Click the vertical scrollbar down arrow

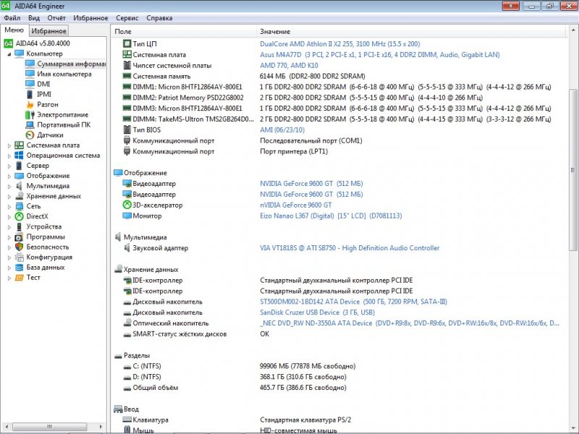pos(574,428)
